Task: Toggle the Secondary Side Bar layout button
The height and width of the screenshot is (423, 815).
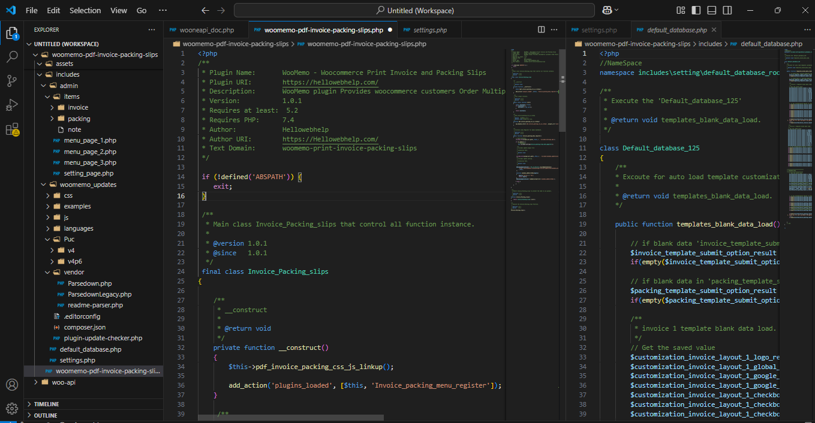Action: [727, 10]
